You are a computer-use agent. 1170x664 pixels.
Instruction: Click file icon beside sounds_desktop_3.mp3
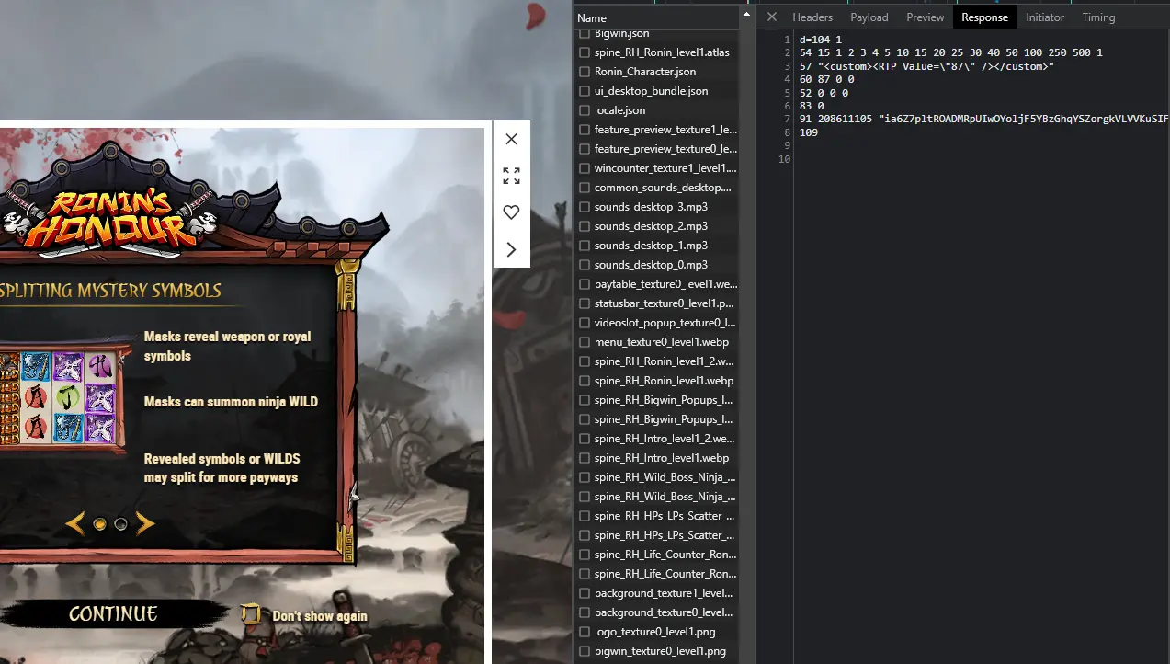(585, 207)
